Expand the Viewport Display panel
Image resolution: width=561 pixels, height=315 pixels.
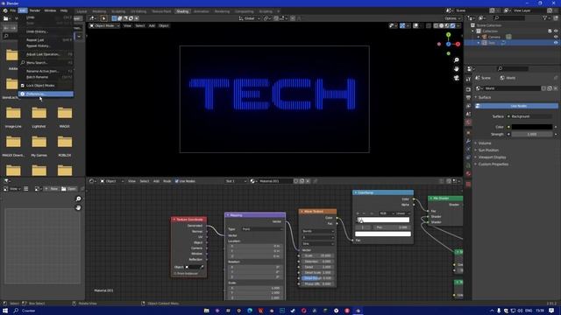click(492, 157)
